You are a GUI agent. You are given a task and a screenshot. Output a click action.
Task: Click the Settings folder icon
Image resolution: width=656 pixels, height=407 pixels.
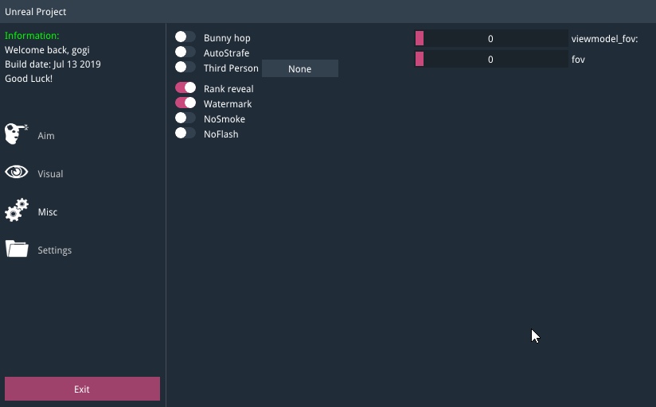[17, 249]
